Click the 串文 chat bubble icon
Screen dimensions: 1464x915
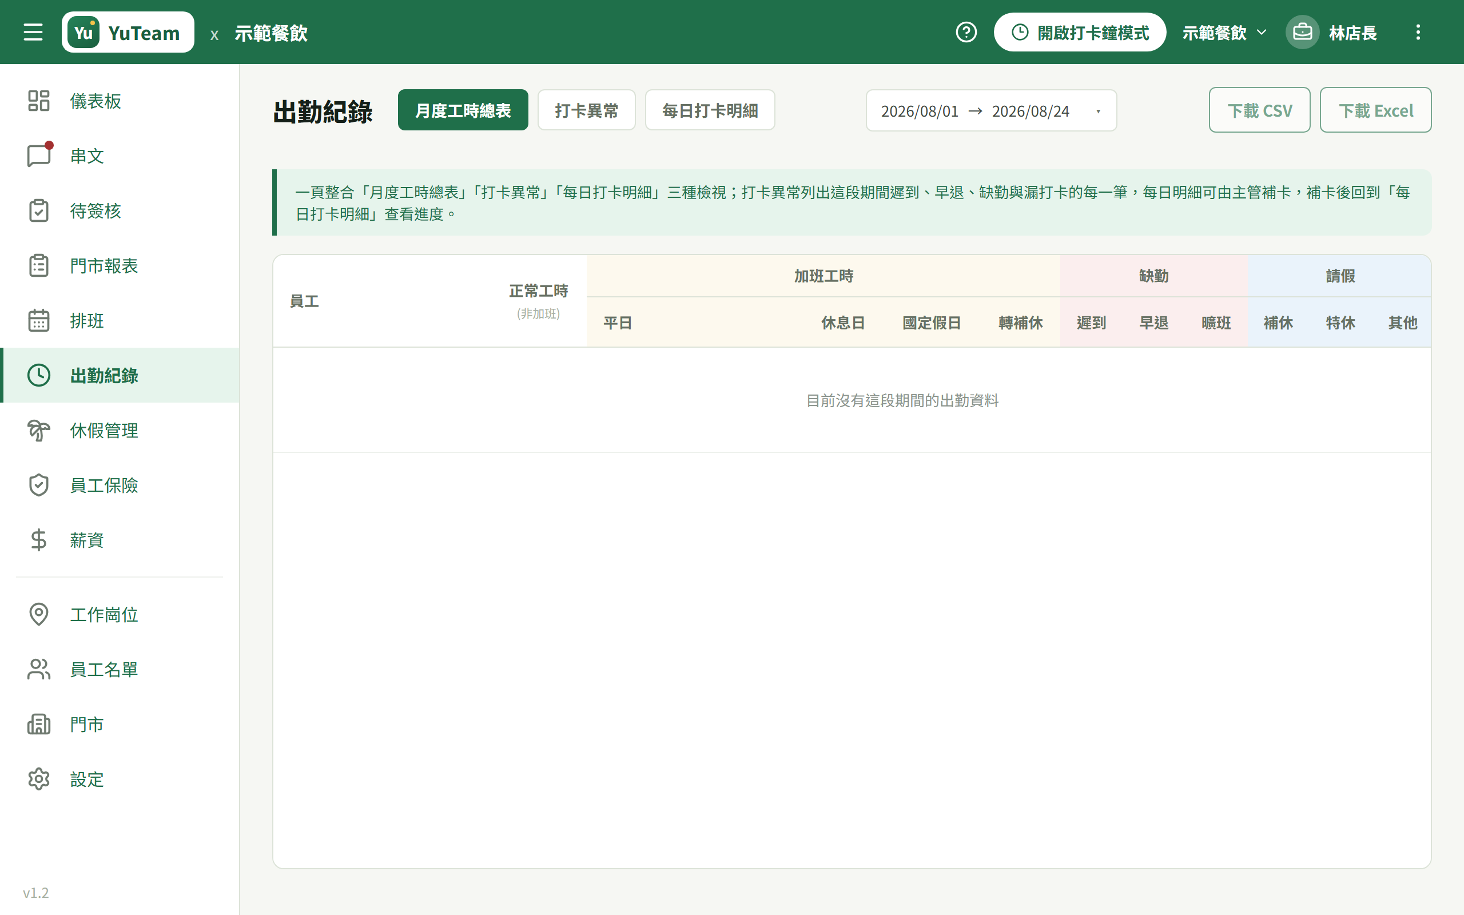tap(39, 156)
